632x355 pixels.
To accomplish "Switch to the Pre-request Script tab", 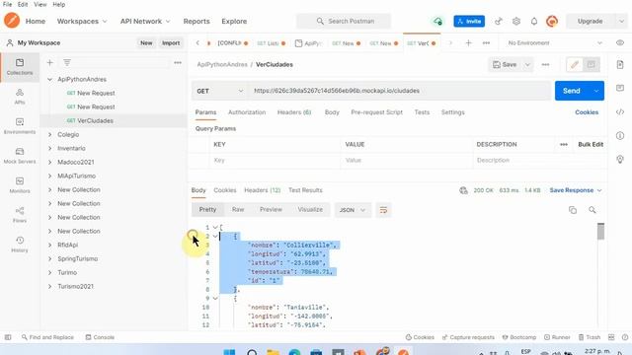I will pos(376,112).
